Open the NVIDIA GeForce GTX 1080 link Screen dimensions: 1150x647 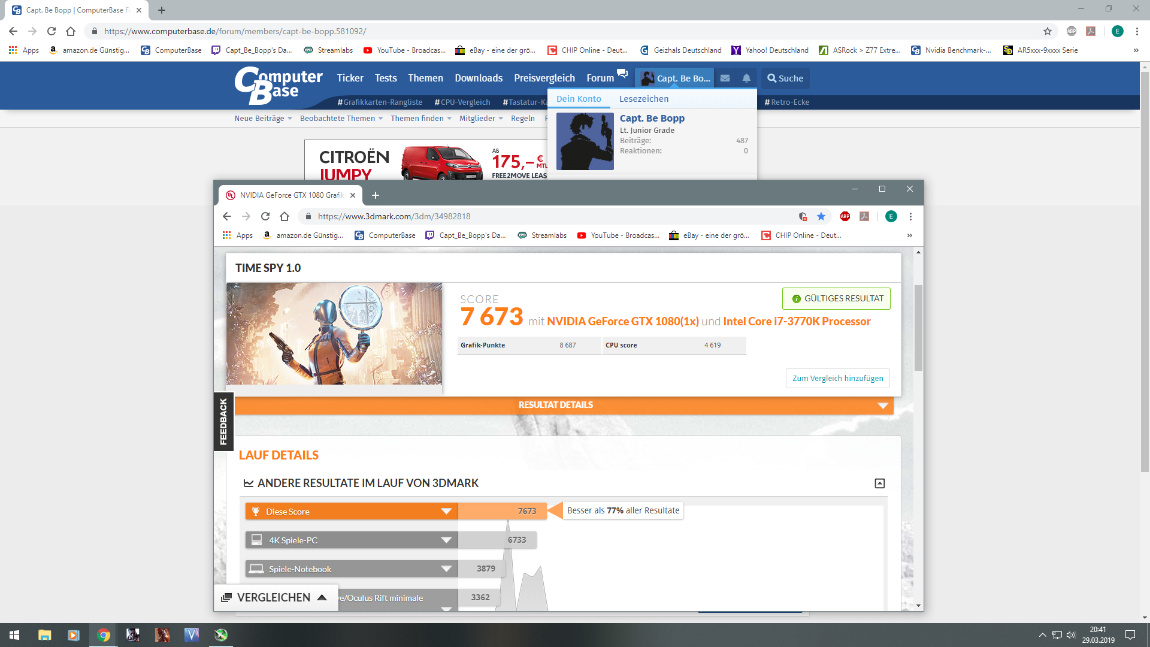tap(622, 322)
